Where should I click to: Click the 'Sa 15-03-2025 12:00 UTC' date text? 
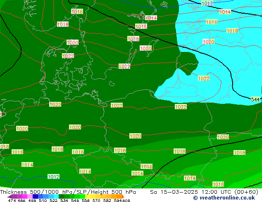(191, 192)
